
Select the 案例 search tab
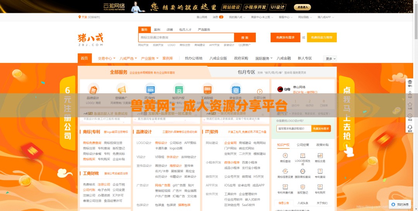pos(157,29)
